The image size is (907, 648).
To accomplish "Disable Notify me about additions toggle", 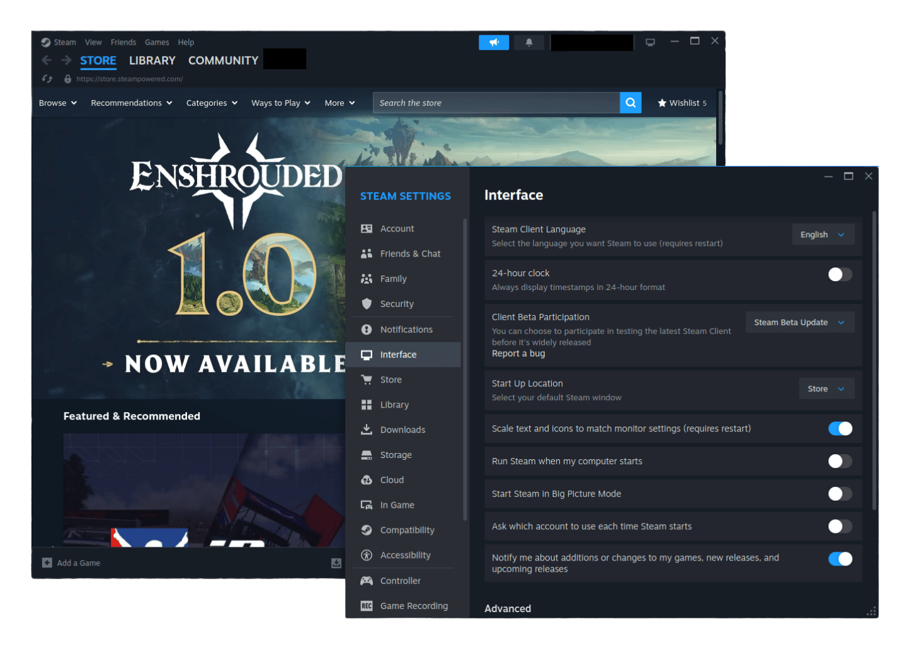I will (x=840, y=559).
